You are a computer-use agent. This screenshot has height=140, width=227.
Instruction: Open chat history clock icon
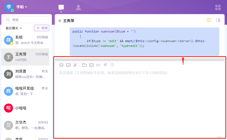coord(209,20)
